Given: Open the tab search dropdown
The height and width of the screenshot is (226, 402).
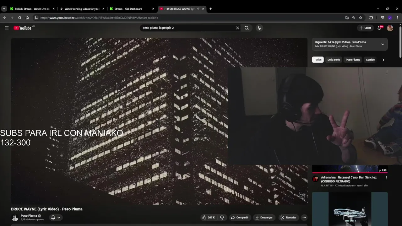Looking at the screenshot, I should click(x=4, y=9).
